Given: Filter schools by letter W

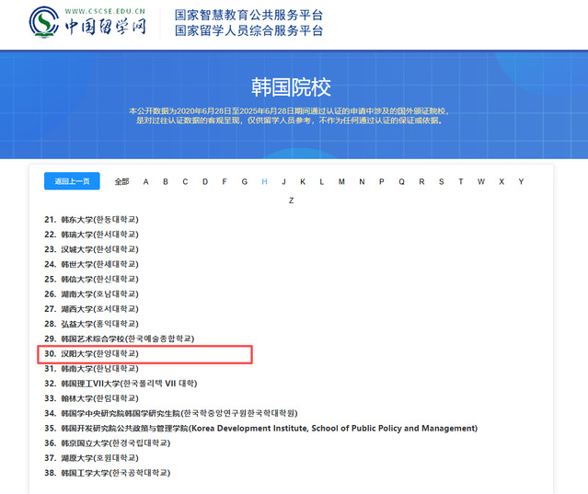Looking at the screenshot, I should 481,182.
